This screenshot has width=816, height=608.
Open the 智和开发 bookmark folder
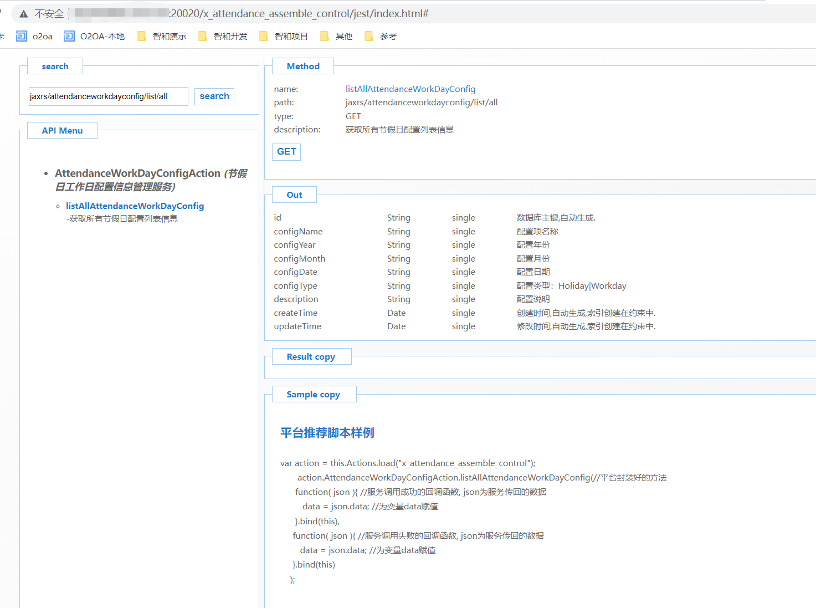223,37
